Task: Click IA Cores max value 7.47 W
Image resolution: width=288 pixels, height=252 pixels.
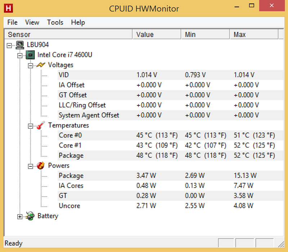Action: tap(244, 186)
